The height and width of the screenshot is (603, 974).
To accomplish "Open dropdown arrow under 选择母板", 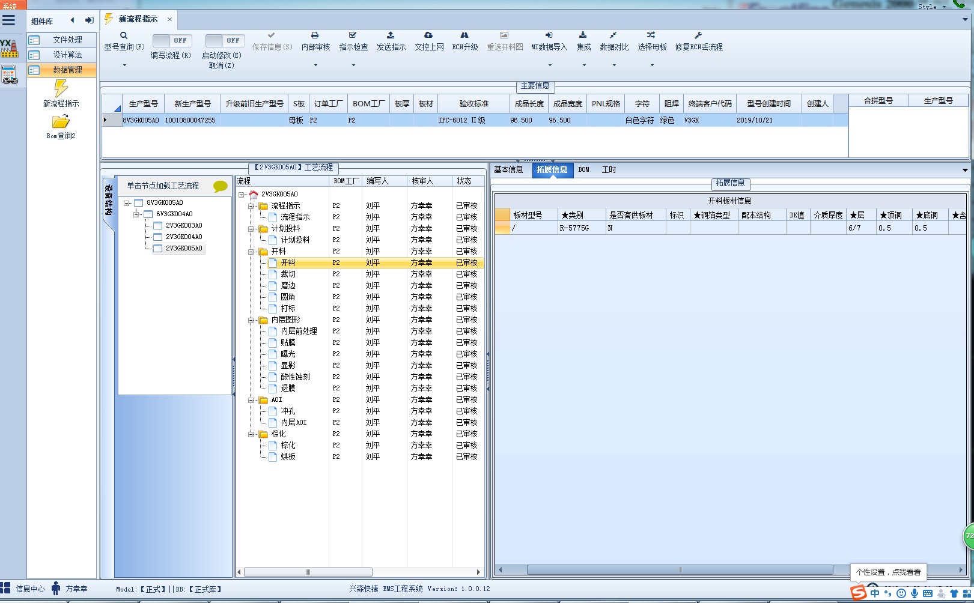I will (652, 65).
